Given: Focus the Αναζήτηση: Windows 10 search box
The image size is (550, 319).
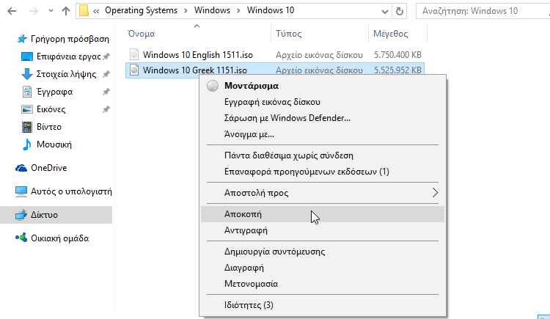Looking at the screenshot, I should click(483, 11).
